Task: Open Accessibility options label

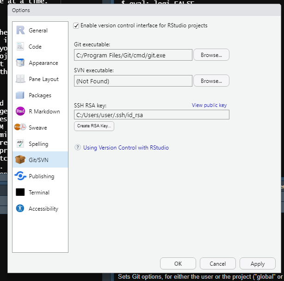Action: (x=43, y=209)
